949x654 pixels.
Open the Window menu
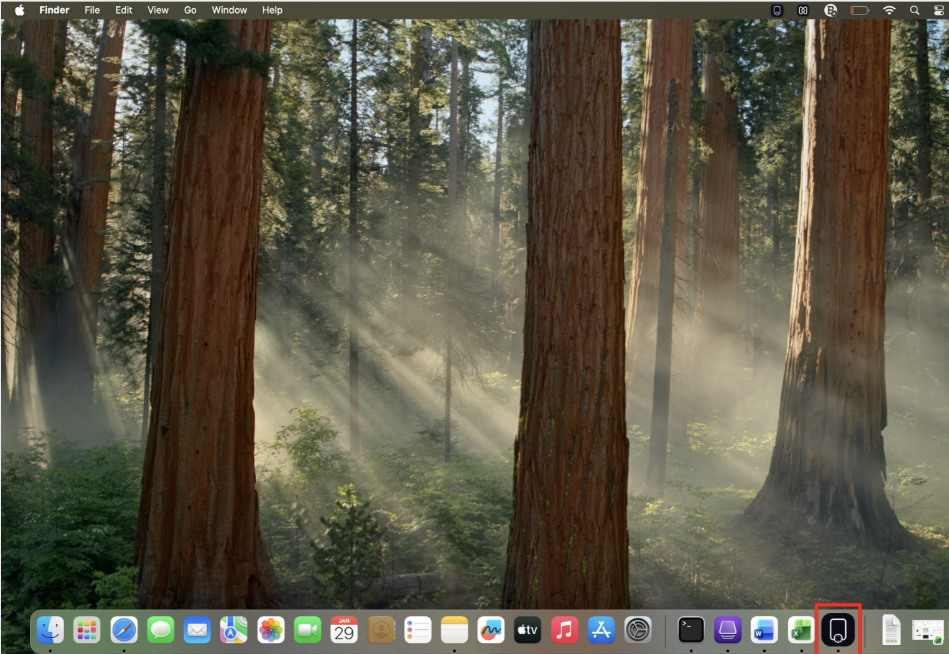coord(229,9)
